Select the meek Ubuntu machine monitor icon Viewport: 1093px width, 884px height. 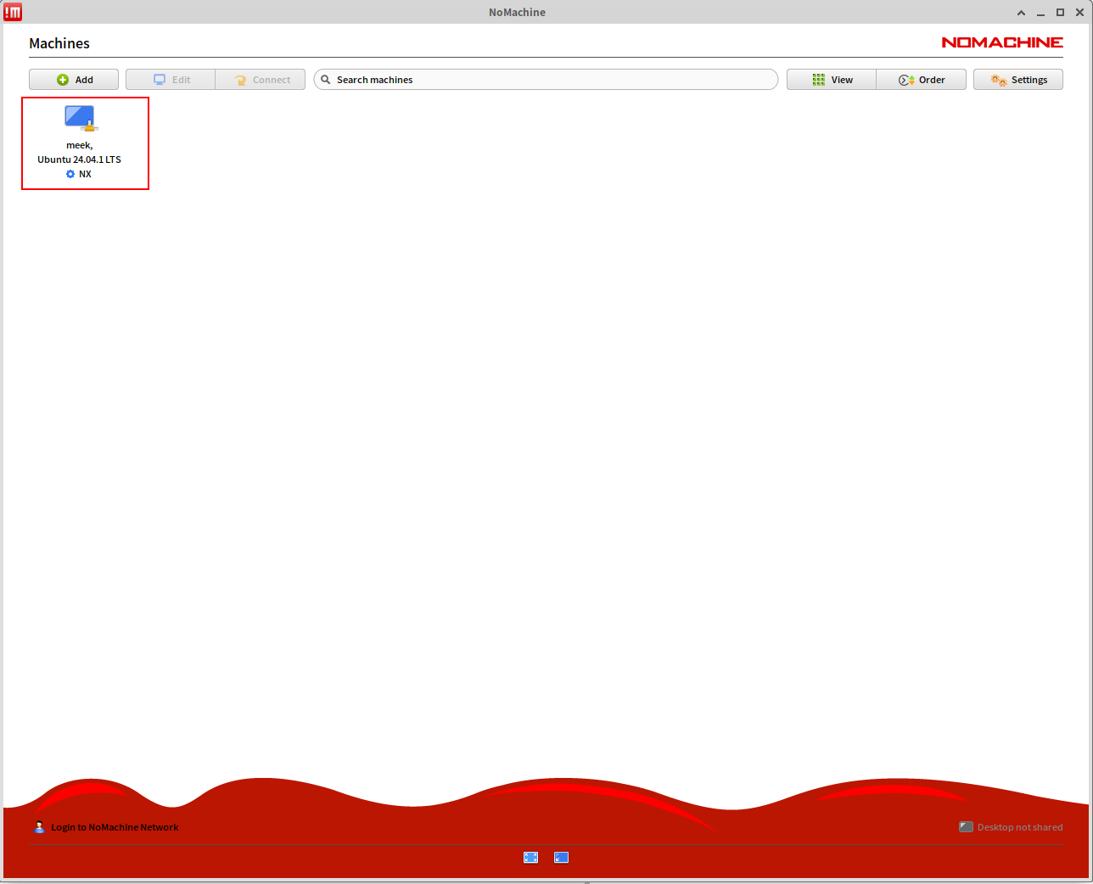tap(81, 118)
